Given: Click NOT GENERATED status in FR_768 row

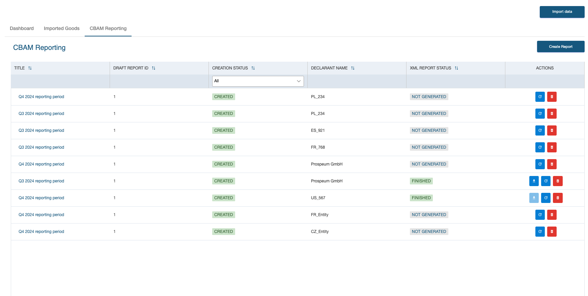Looking at the screenshot, I should click(x=429, y=147).
